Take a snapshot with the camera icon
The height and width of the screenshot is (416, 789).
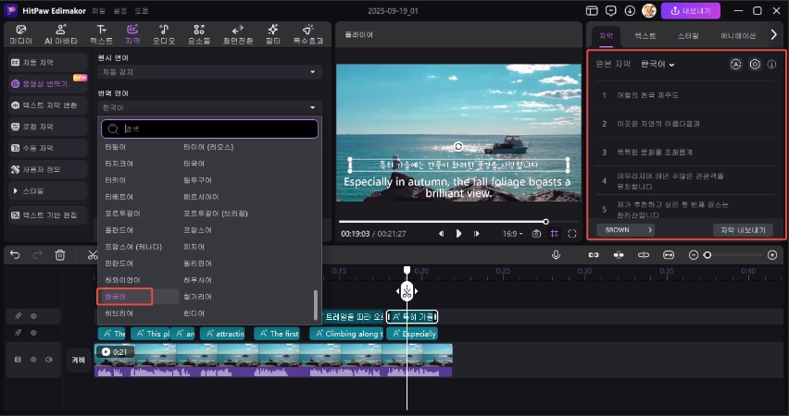pos(537,234)
